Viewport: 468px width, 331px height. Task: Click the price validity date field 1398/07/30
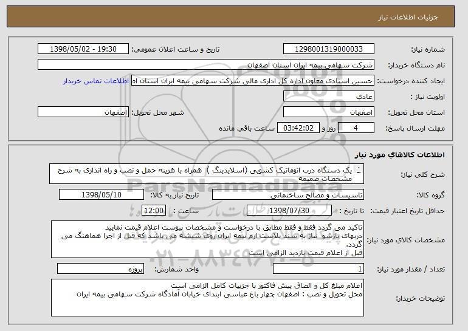click(x=289, y=211)
